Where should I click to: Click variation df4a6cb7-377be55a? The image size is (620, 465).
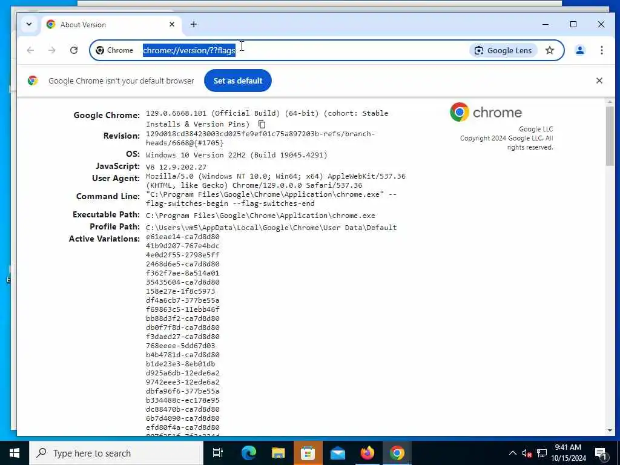183,300
